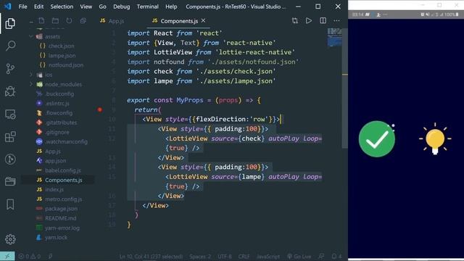Image resolution: width=464 pixels, height=261 pixels.
Task: Click the New Folder icon in explorer toolbar
Action: point(55,21)
